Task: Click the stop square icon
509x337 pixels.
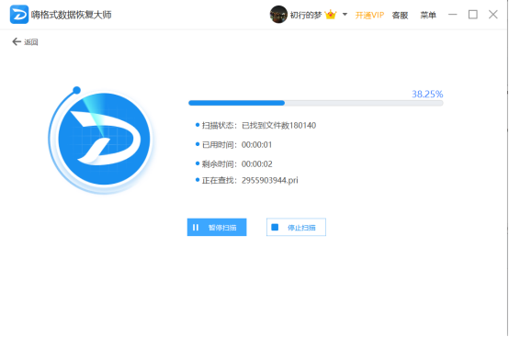Action: [275, 227]
